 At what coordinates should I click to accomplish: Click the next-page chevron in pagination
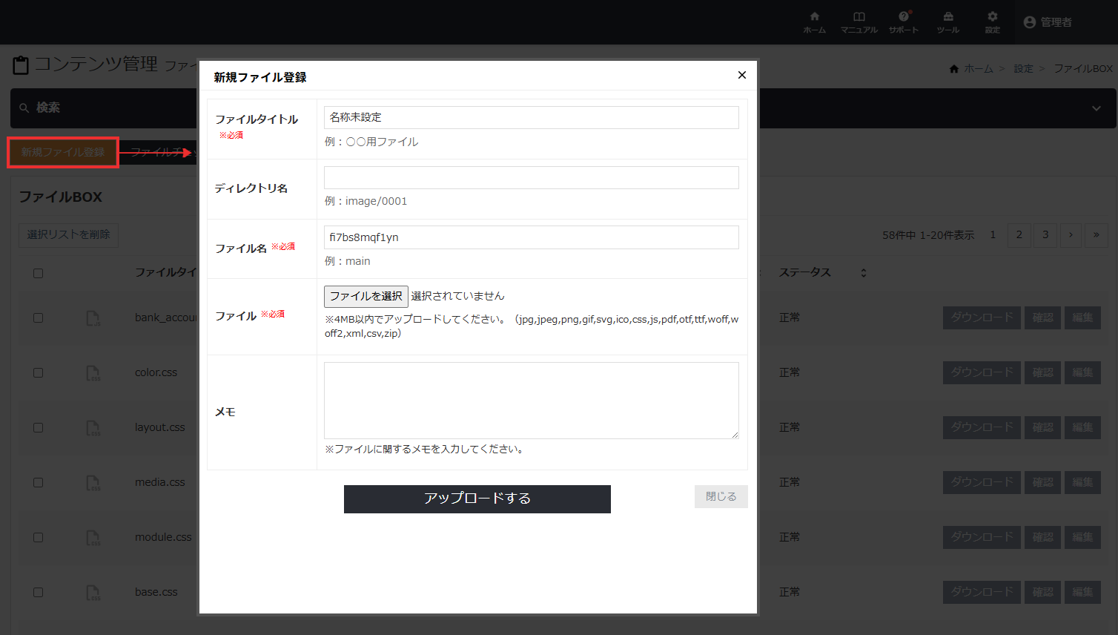[x=1071, y=235]
